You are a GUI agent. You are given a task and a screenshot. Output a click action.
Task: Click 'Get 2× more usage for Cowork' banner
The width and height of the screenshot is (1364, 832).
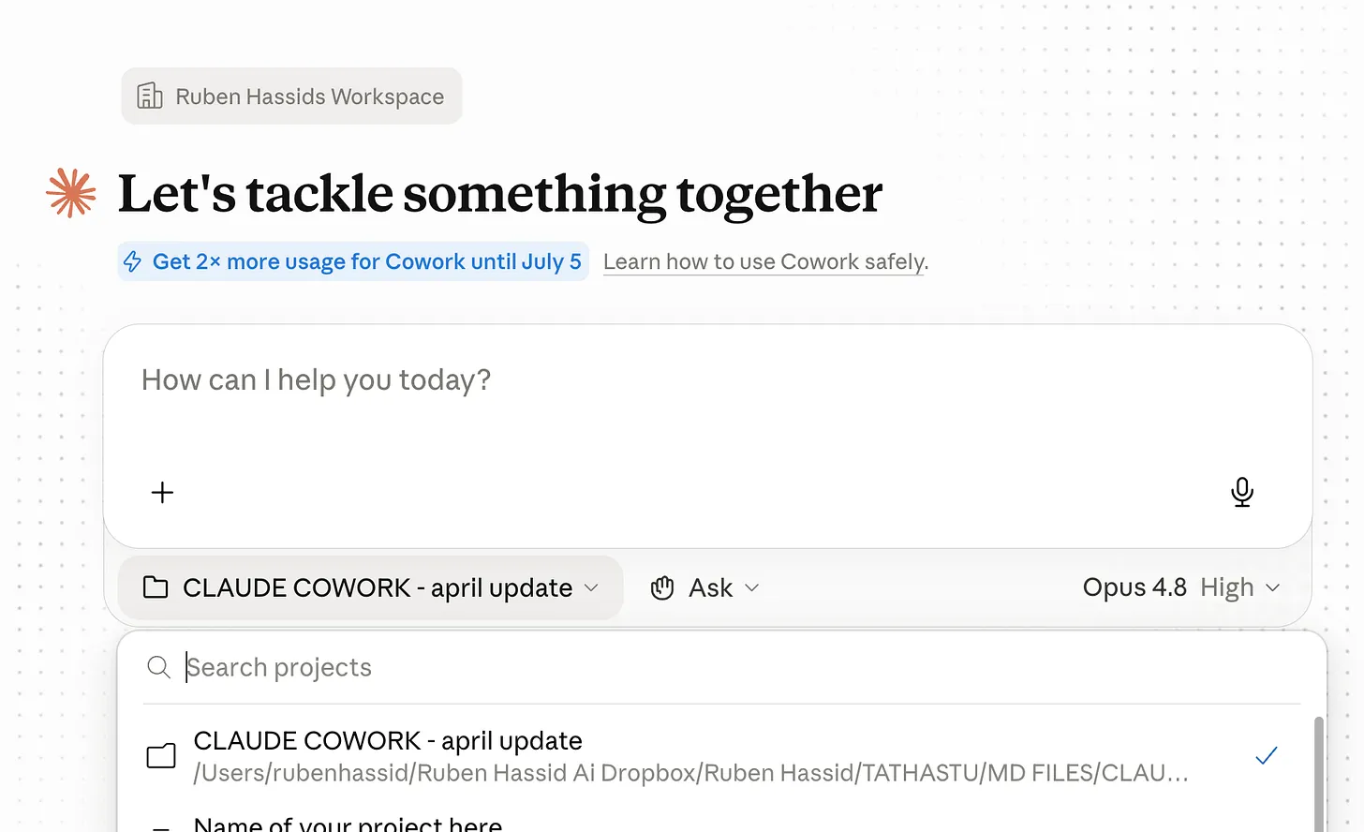pyautogui.click(x=353, y=261)
